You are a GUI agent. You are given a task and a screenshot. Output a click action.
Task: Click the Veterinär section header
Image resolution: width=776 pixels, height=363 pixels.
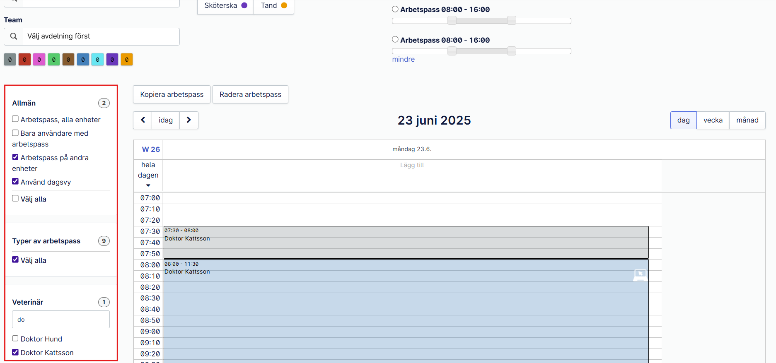(x=28, y=302)
